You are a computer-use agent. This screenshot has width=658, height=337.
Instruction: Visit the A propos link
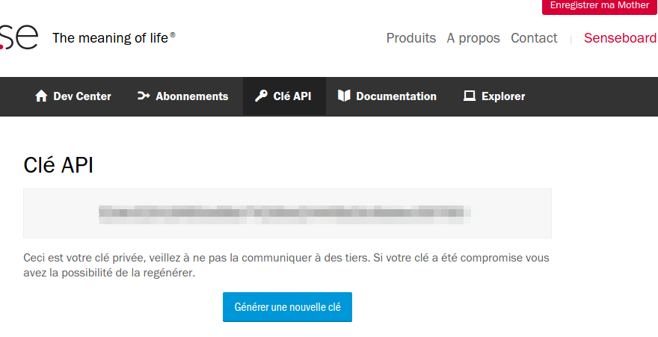pos(473,38)
